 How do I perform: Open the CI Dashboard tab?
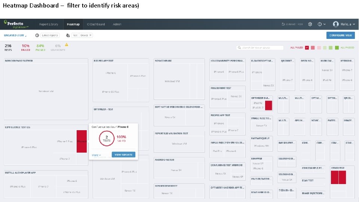tap(96, 24)
